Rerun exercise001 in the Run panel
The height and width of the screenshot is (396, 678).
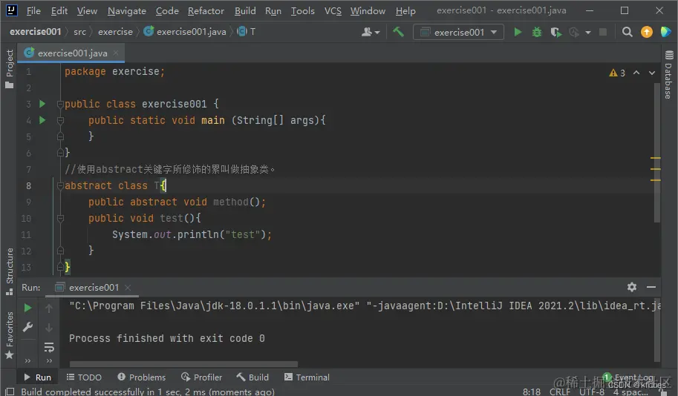pos(27,308)
